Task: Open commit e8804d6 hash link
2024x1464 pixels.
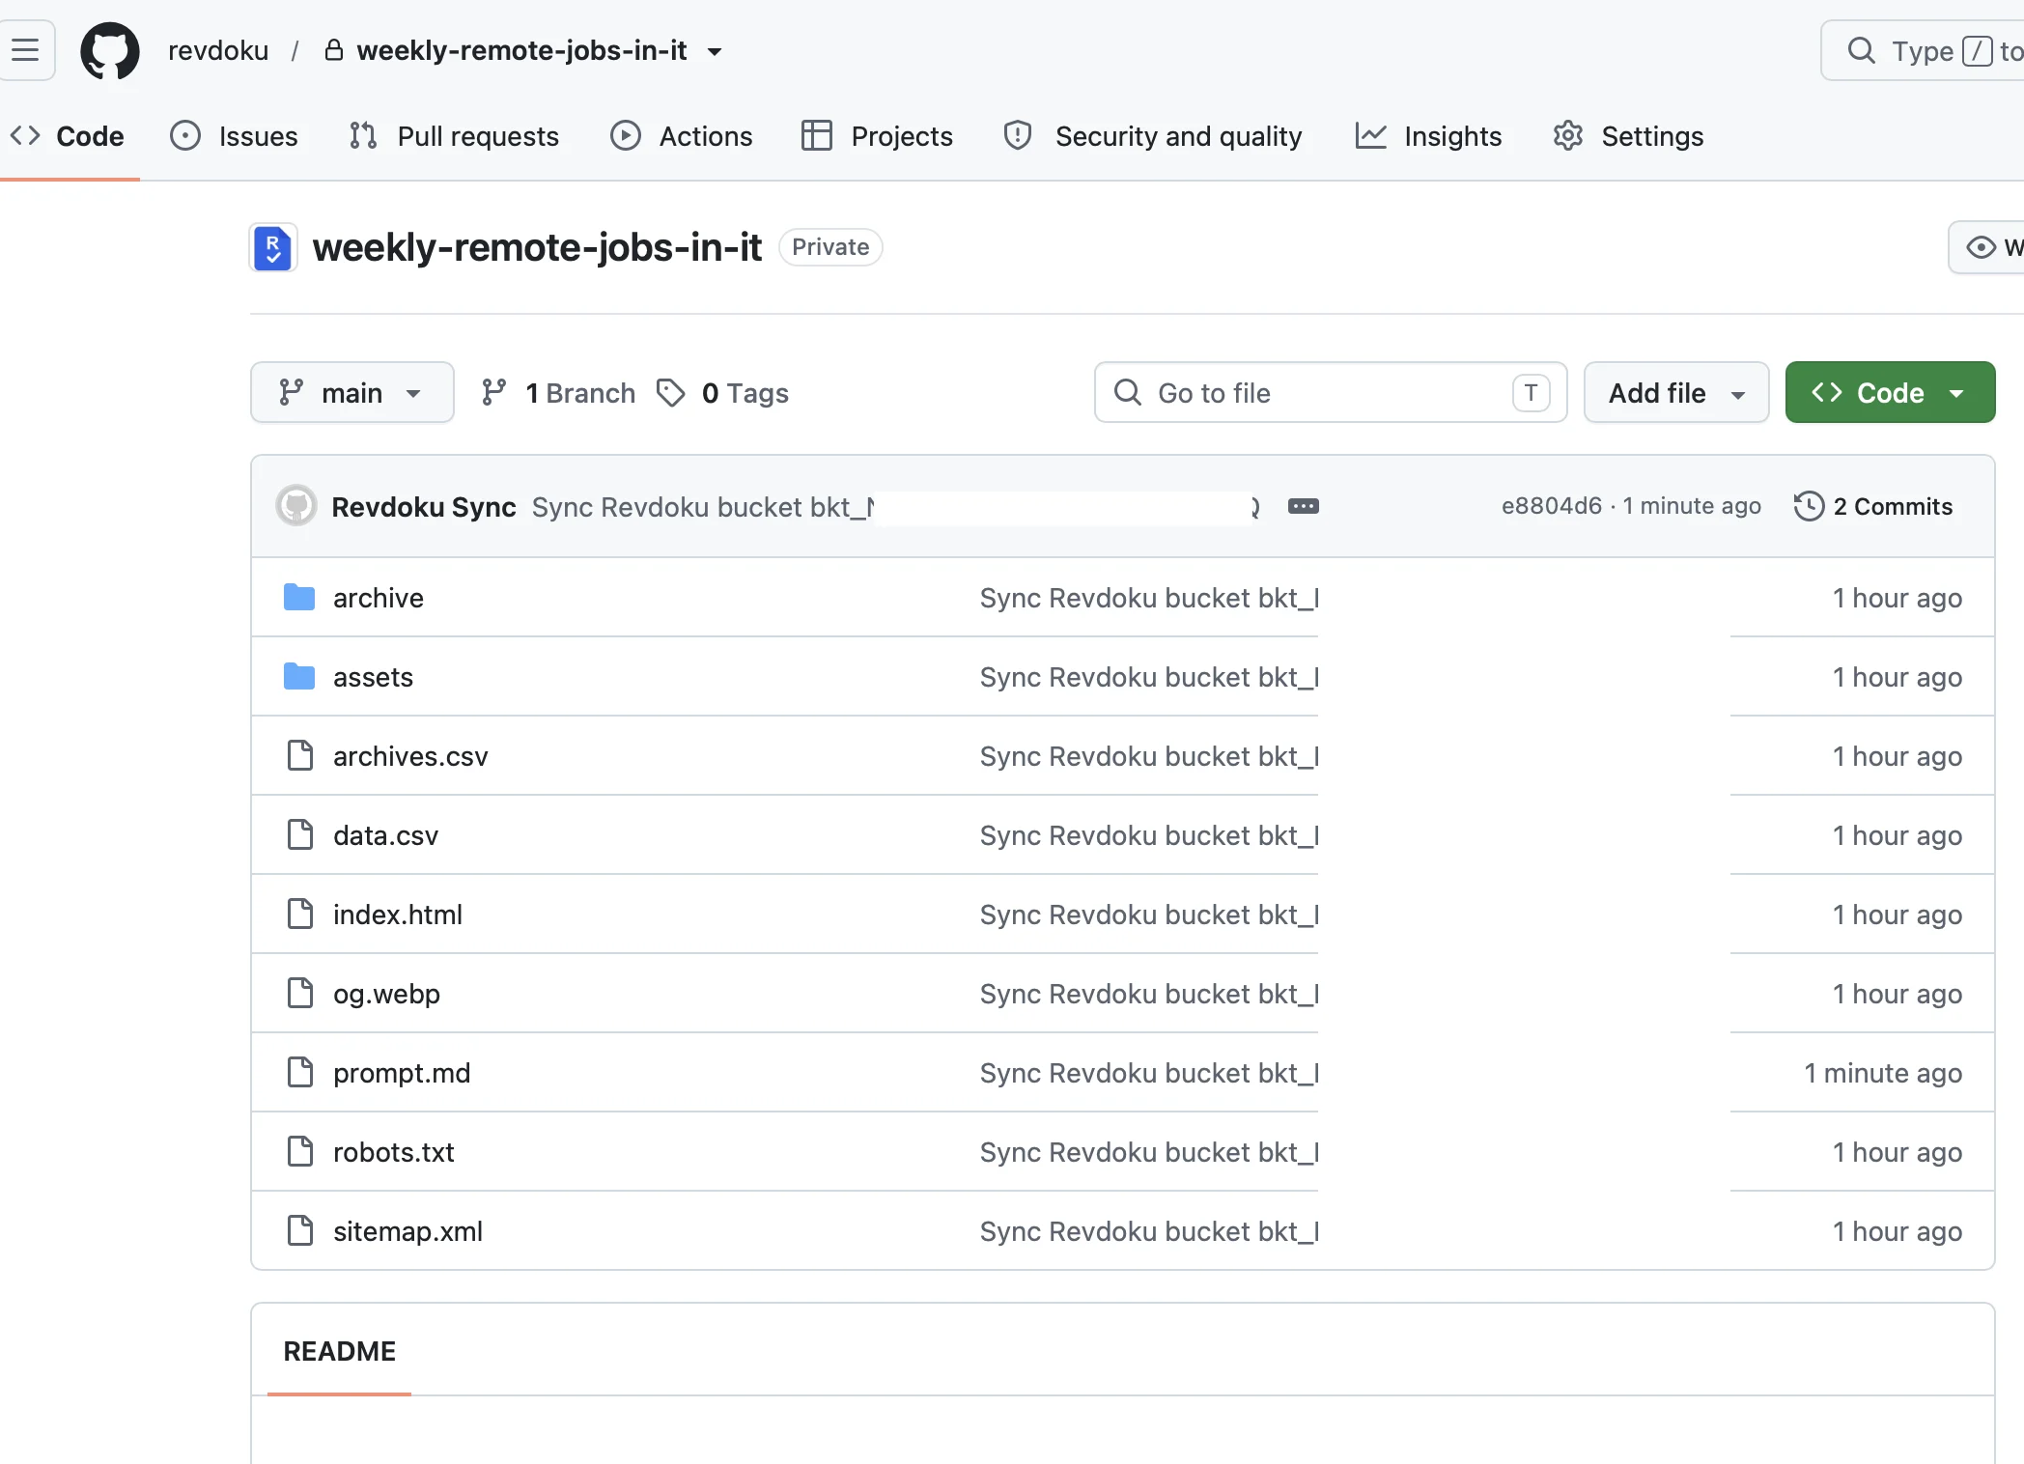Action: pyautogui.click(x=1551, y=506)
